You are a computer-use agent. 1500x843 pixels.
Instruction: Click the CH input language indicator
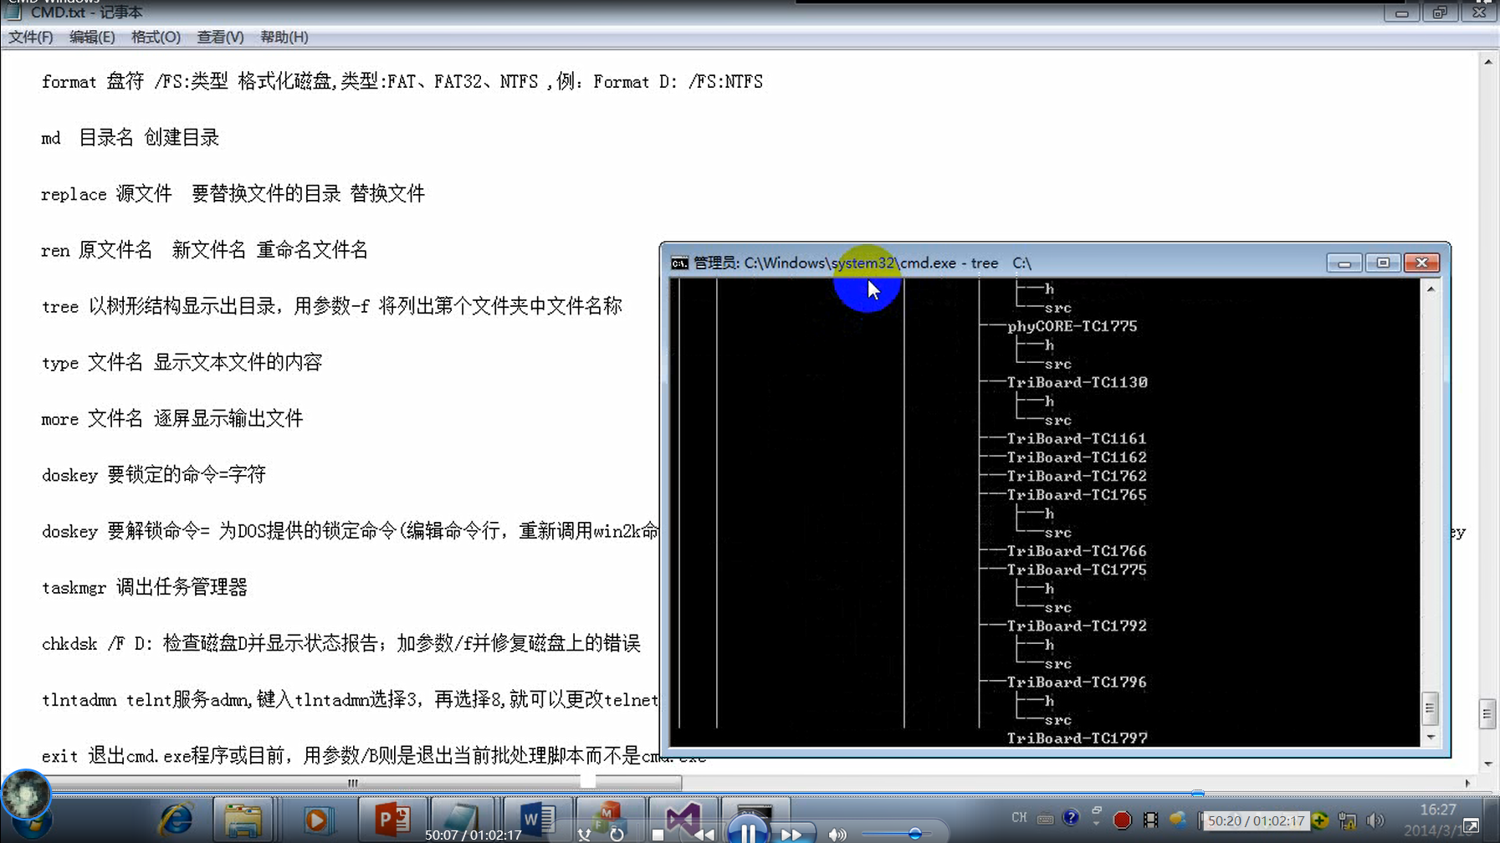pos(1019,819)
